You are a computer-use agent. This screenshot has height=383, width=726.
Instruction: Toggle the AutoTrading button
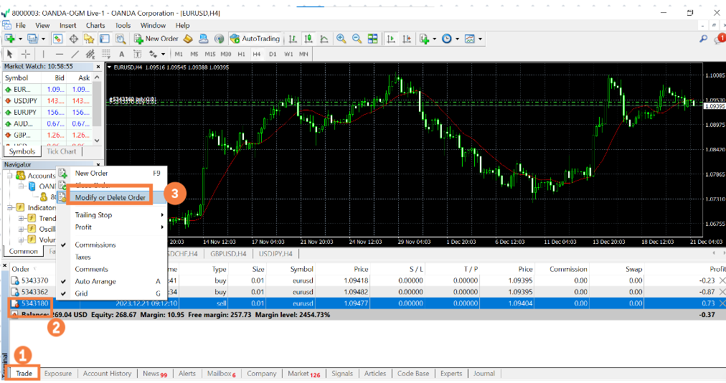256,39
